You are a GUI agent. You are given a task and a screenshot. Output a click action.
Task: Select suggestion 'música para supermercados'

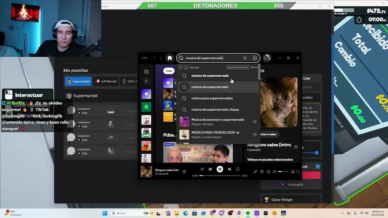219,98
